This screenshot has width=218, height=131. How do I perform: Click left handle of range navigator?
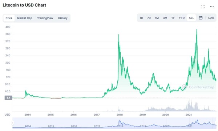pos(12,123)
